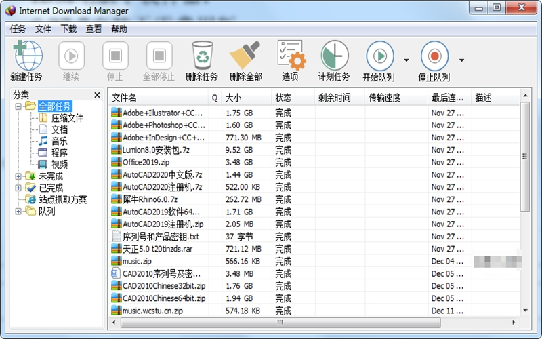
Task: Open the 文件 menu
Action: coord(43,29)
